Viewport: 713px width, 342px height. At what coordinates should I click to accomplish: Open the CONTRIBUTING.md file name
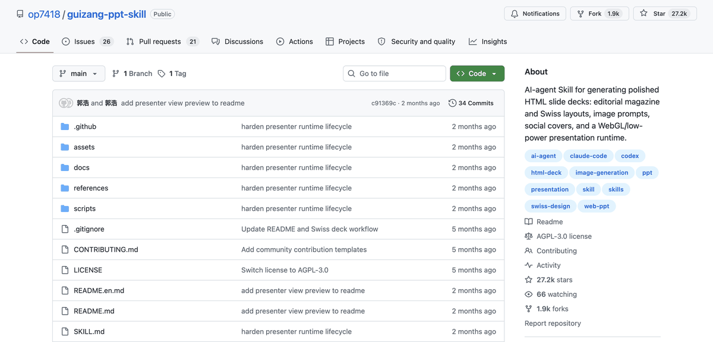click(x=106, y=249)
